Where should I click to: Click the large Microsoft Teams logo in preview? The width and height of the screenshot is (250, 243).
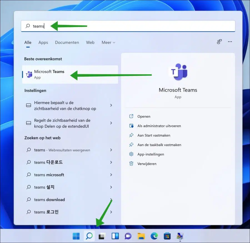tap(178, 72)
